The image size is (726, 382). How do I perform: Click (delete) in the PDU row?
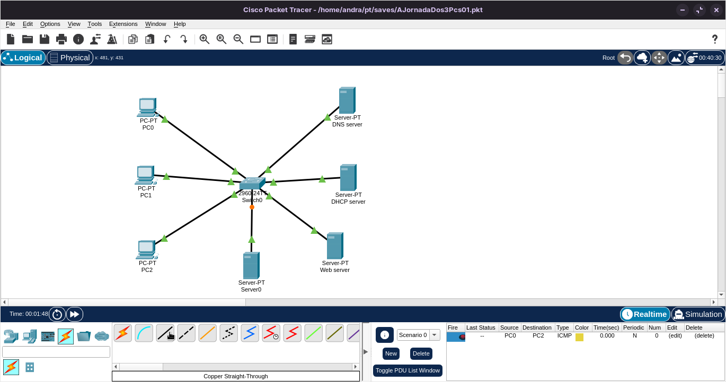pos(704,335)
